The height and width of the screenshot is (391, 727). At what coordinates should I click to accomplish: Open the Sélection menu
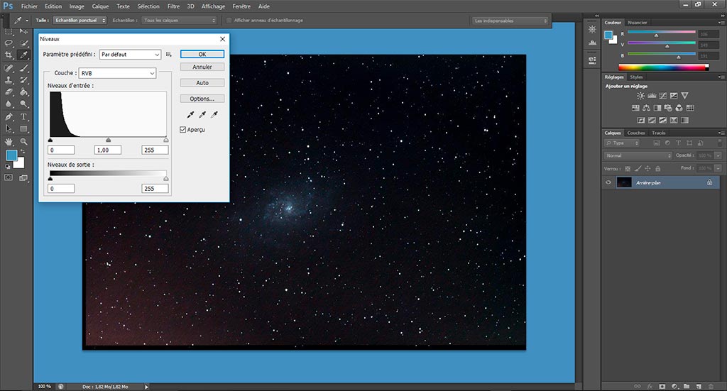(x=148, y=6)
